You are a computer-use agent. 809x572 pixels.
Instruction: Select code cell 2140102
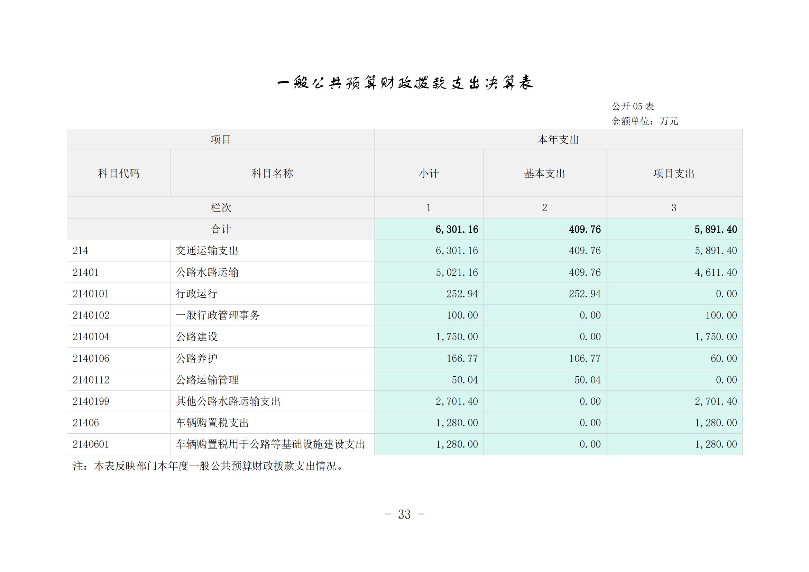pyautogui.click(x=119, y=315)
